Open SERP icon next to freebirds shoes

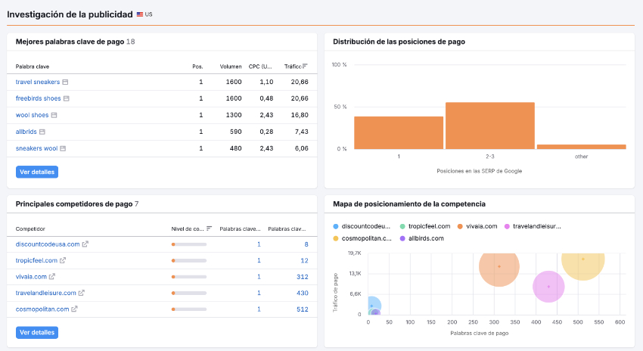pos(67,98)
